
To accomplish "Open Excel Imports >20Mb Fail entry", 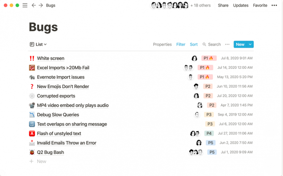I will pos(63,67).
